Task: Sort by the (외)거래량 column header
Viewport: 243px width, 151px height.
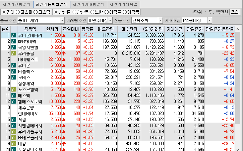Action: [153, 29]
